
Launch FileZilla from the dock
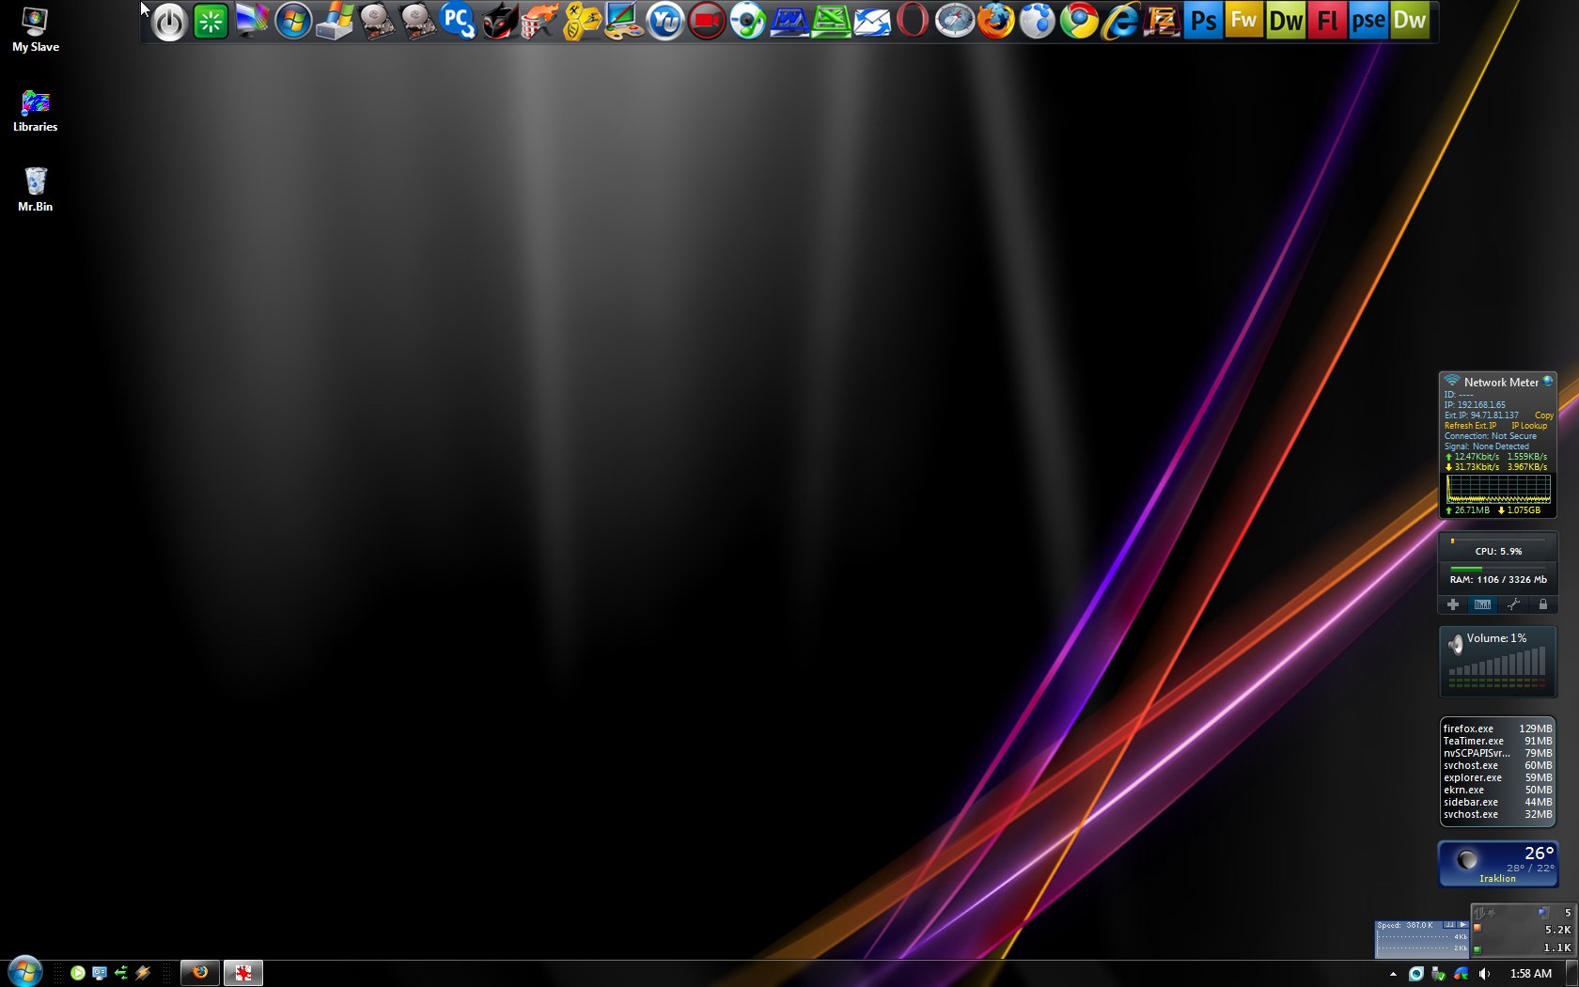pos(1162,22)
